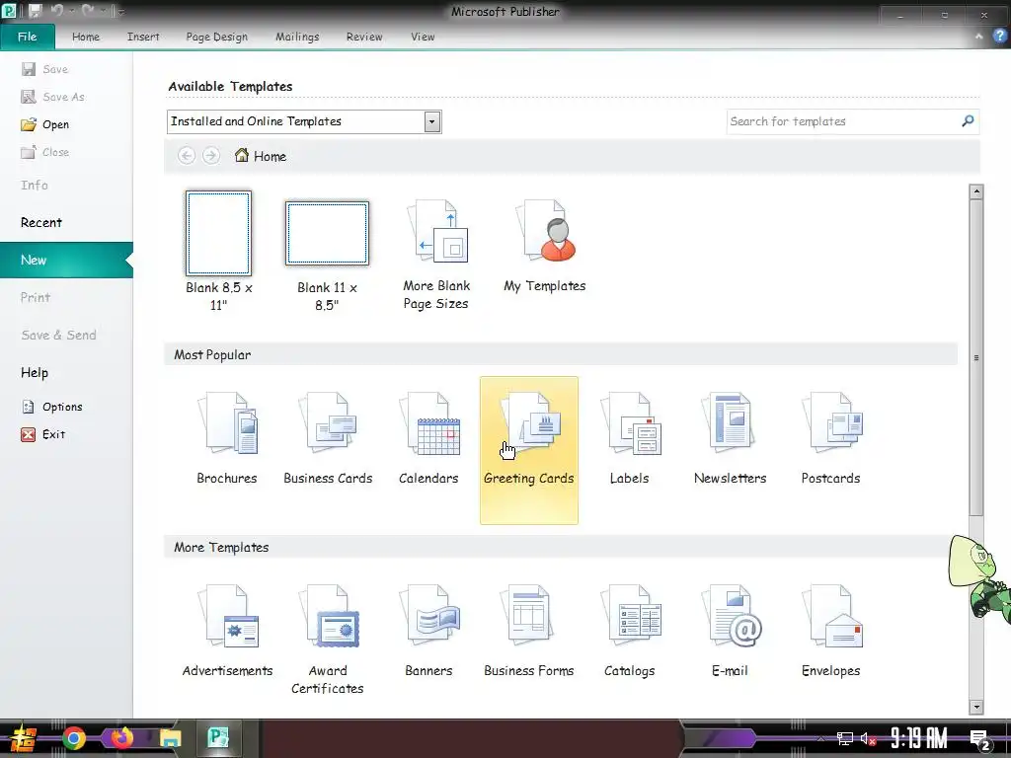Click the muted volume tray icon
Image resolution: width=1011 pixels, height=758 pixels.
tap(868, 738)
